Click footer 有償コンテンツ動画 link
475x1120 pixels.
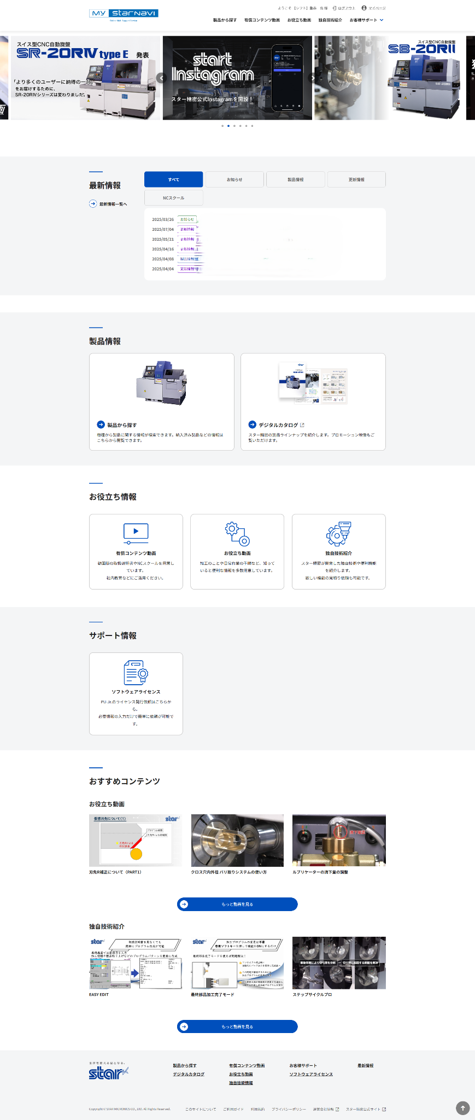point(247,1065)
